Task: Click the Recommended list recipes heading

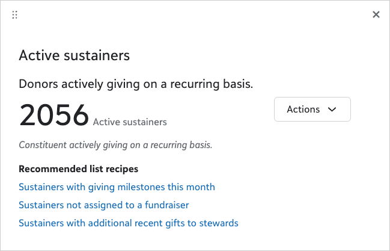Action: coord(79,169)
